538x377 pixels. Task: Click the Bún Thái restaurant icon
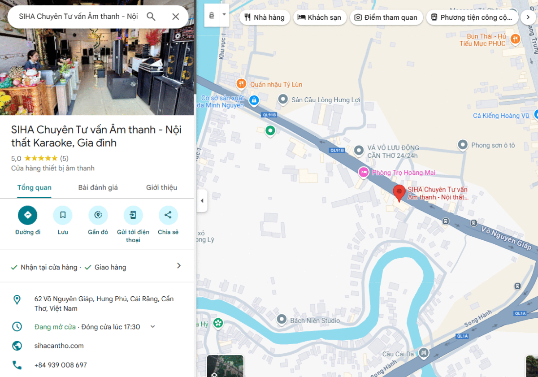(516, 39)
